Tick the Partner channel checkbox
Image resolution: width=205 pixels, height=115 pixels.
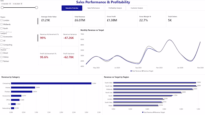1,61
